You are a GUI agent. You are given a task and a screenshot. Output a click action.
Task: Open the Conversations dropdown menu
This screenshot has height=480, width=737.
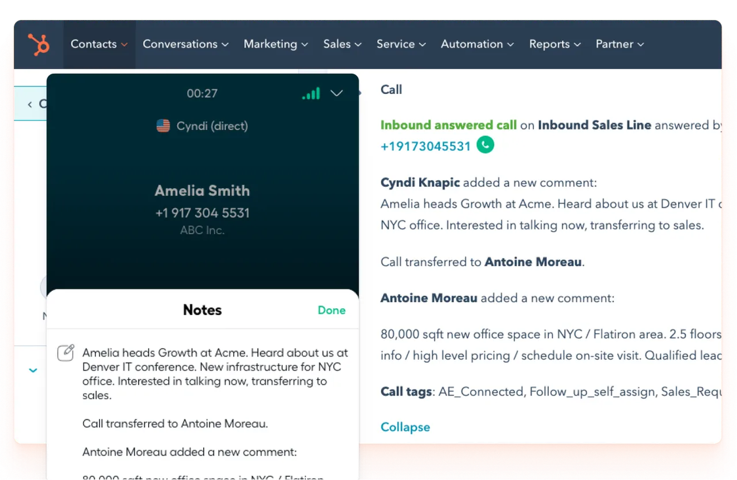point(185,44)
